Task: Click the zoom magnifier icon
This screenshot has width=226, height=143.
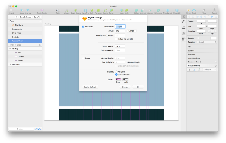Action: pyautogui.click(x=58, y=10)
